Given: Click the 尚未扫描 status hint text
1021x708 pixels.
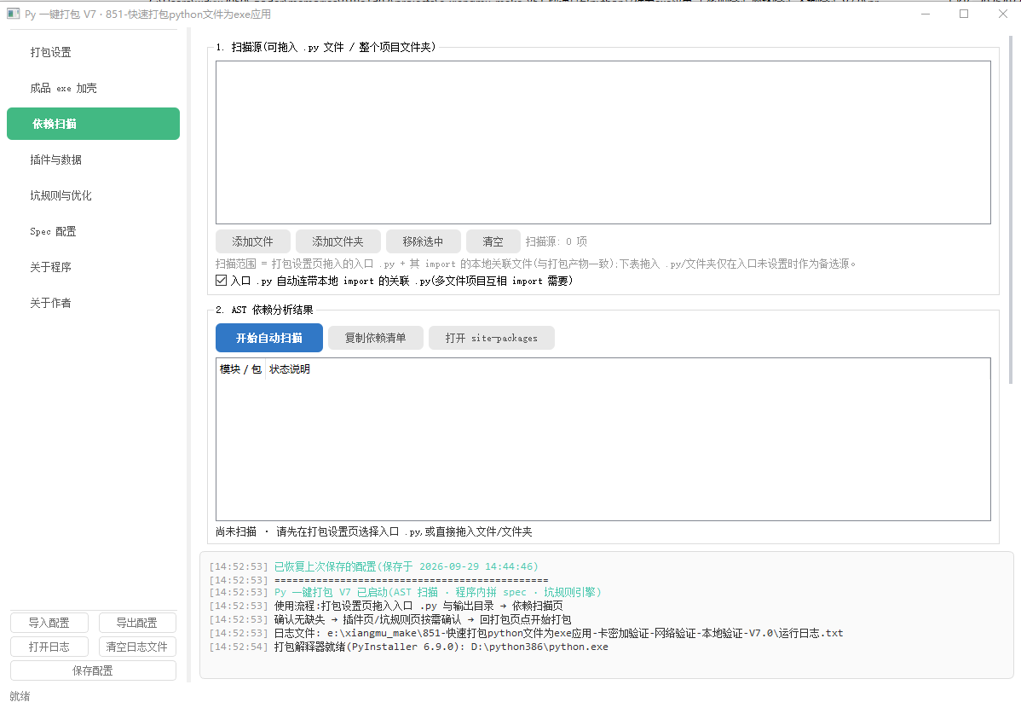Looking at the screenshot, I should 374,531.
